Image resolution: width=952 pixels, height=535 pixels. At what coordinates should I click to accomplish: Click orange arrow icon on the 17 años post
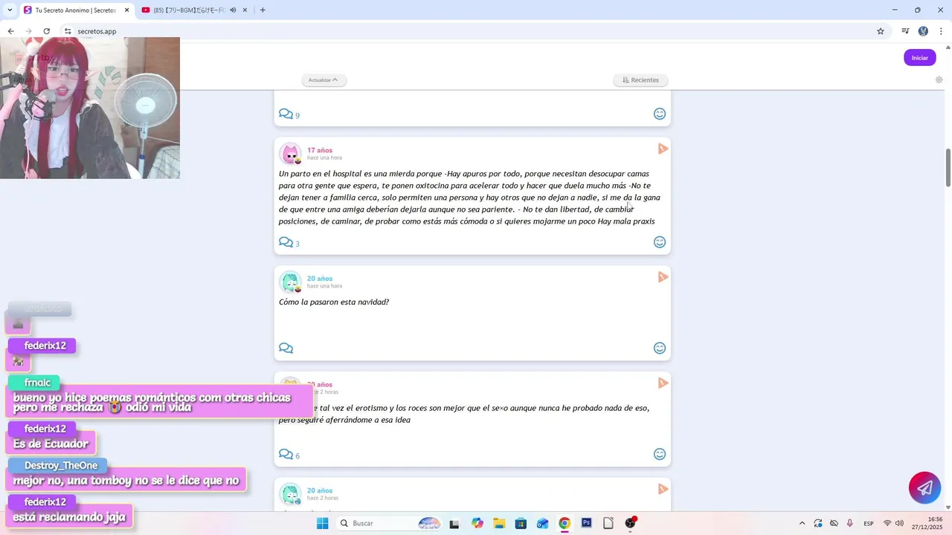tap(663, 149)
